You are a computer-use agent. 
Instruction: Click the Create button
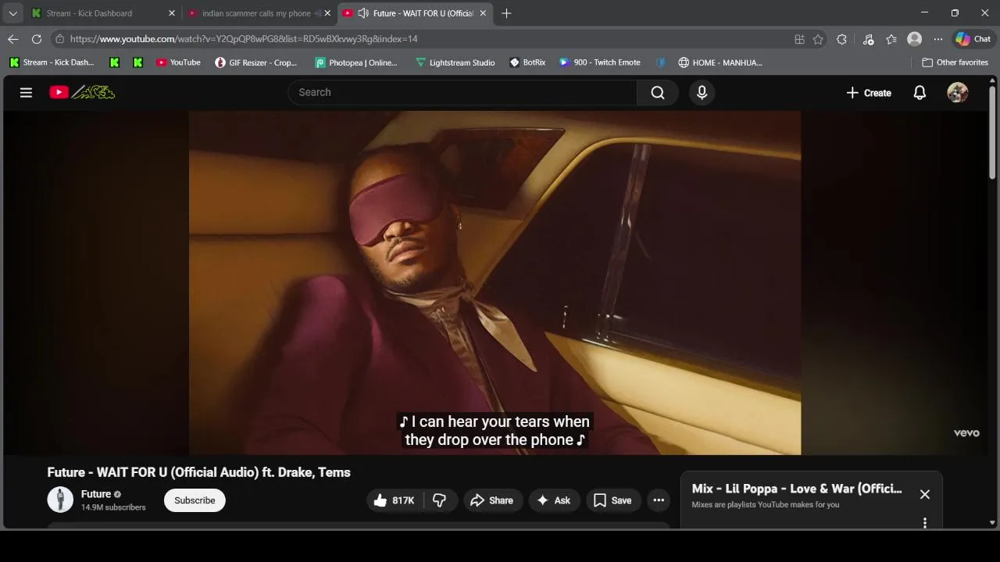[x=869, y=92]
